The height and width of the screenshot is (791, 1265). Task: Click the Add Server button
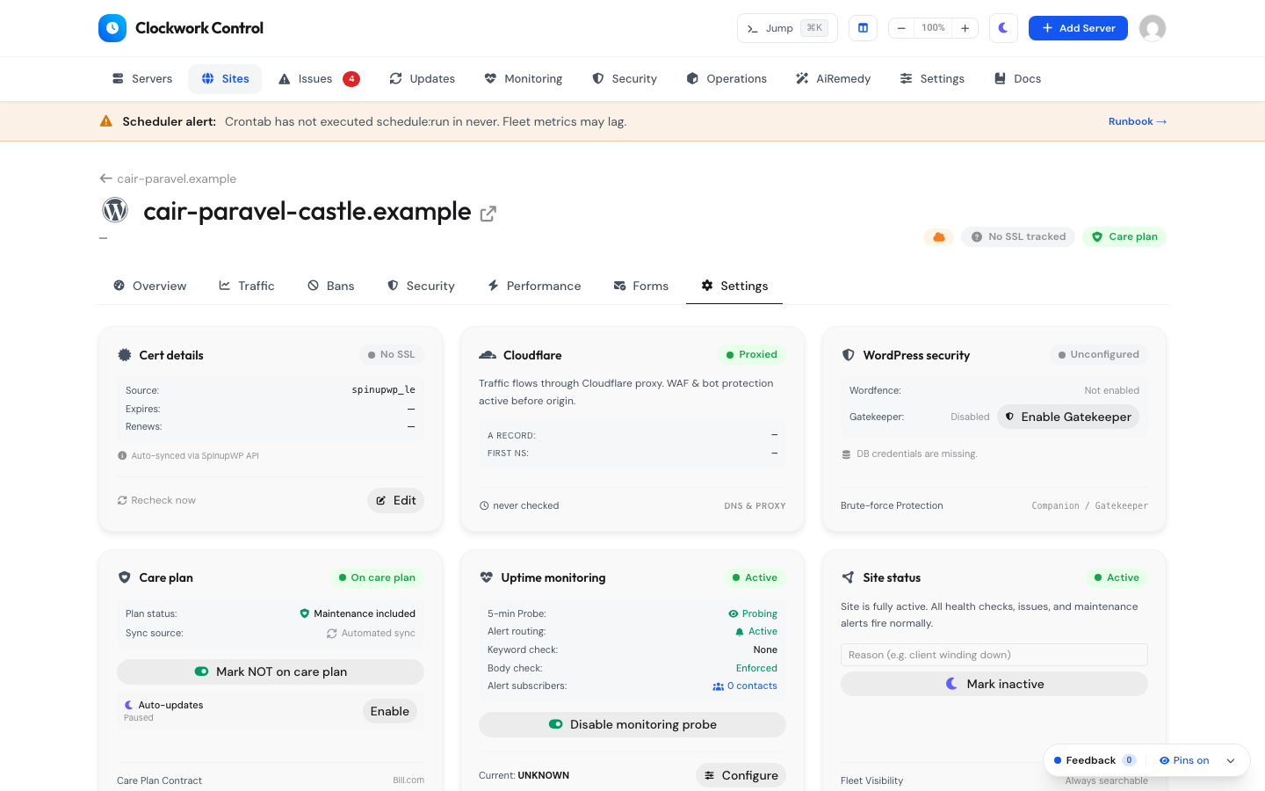pos(1078,28)
